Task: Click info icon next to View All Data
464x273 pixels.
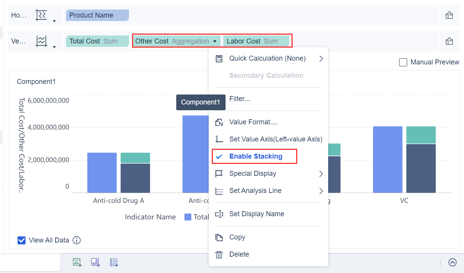Action: (77, 240)
